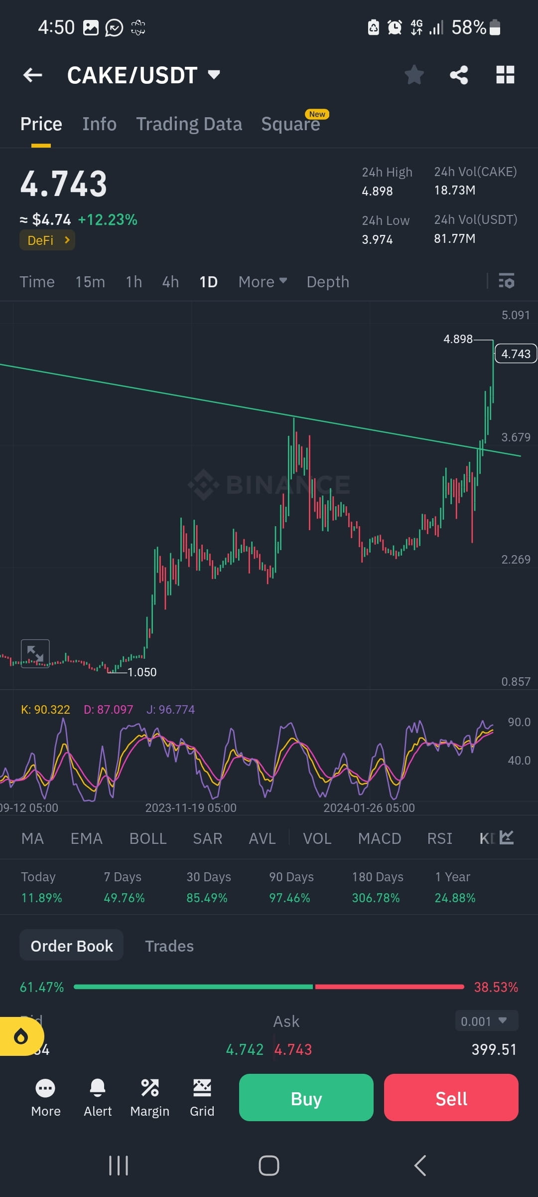
Task: Switch to the Trades tab
Action: coord(169,946)
